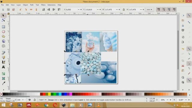The height and width of the screenshot is (108, 192).
Task: Click the opacity value field
Action: tap(19, 100)
